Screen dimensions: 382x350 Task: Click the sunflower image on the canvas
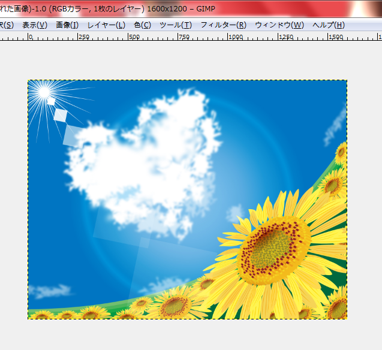pos(187,200)
